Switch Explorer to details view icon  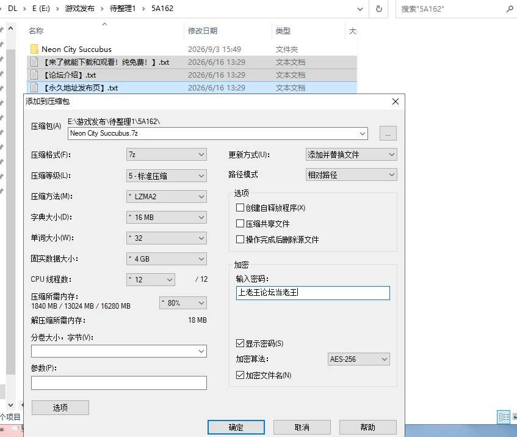[504, 417]
